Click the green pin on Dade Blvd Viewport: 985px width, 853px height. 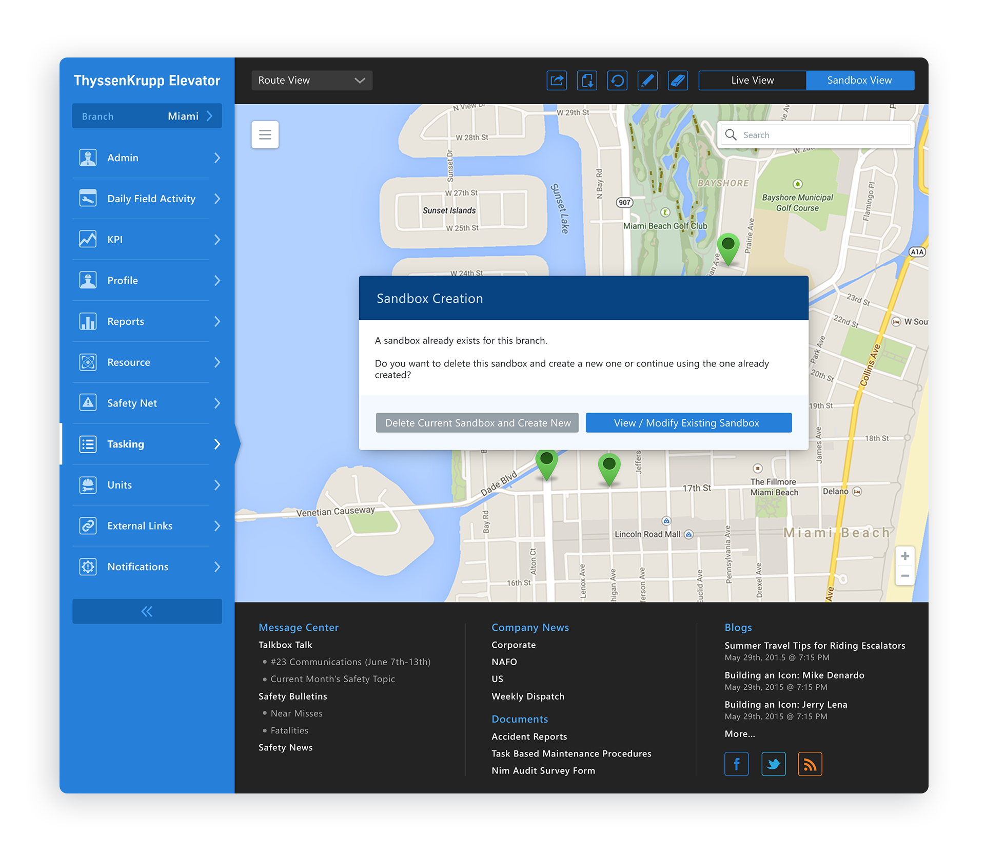click(547, 464)
